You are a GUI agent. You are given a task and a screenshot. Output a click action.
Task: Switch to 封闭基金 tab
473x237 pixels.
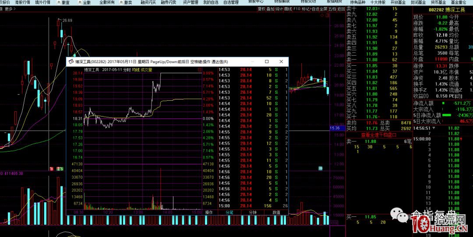[x=418, y=3]
